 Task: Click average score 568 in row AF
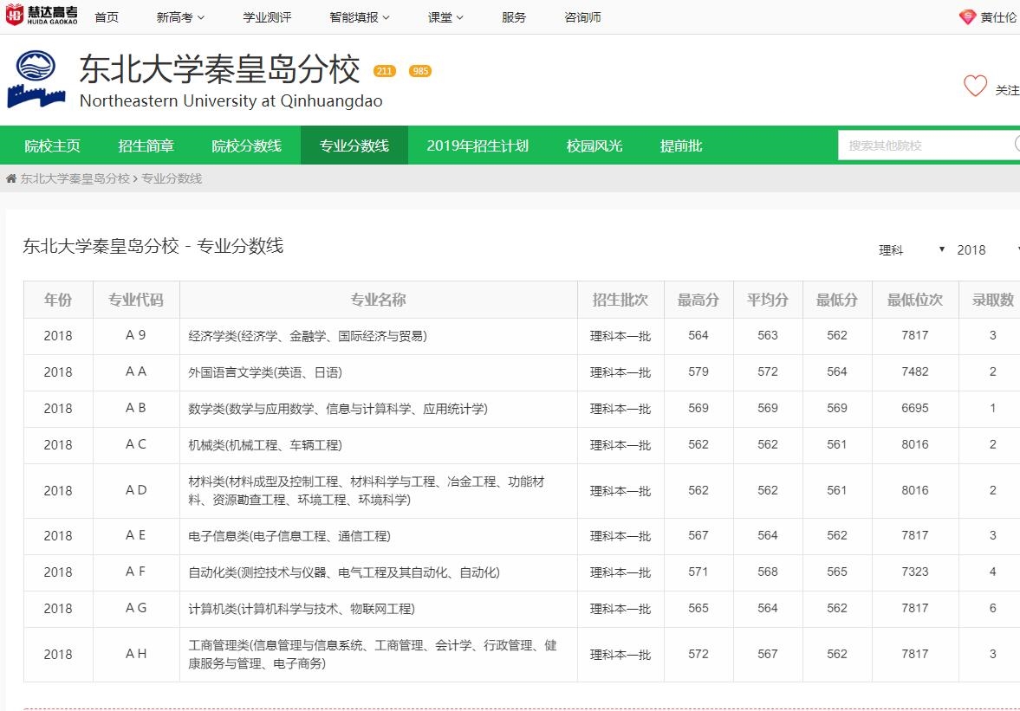[x=768, y=572]
